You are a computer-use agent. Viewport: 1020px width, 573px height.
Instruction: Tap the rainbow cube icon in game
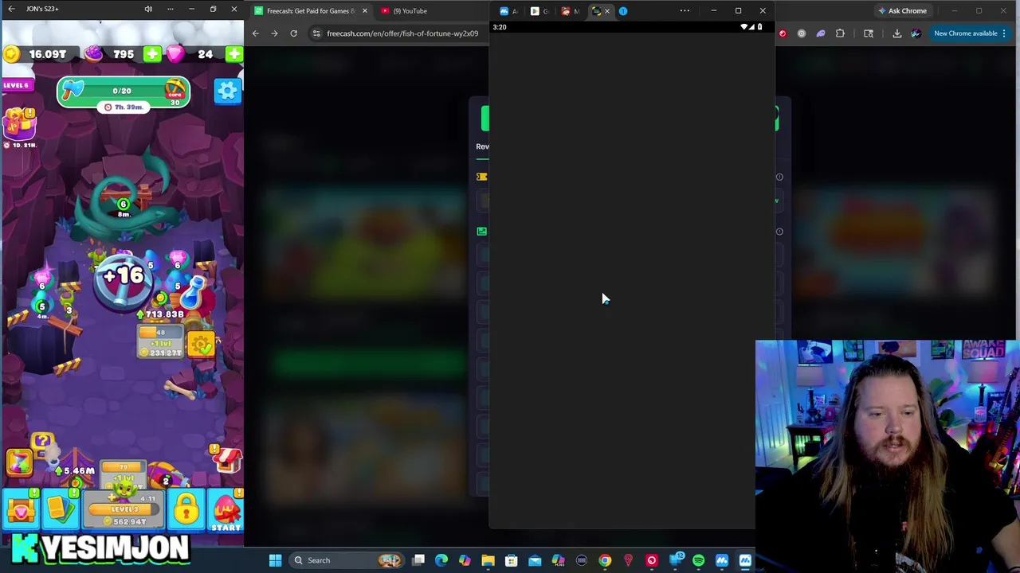click(x=18, y=462)
